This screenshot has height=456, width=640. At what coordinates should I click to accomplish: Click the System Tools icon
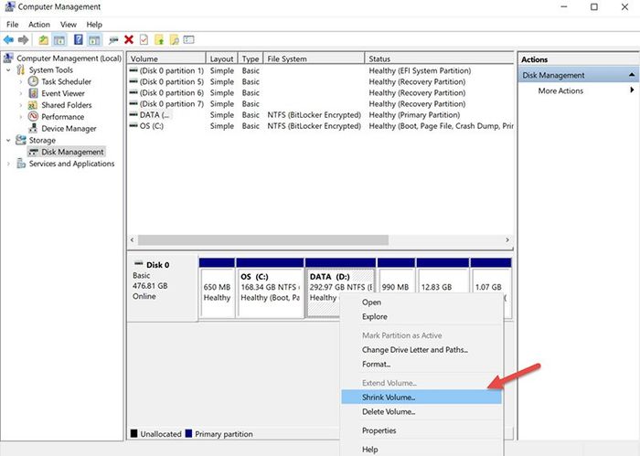21,70
